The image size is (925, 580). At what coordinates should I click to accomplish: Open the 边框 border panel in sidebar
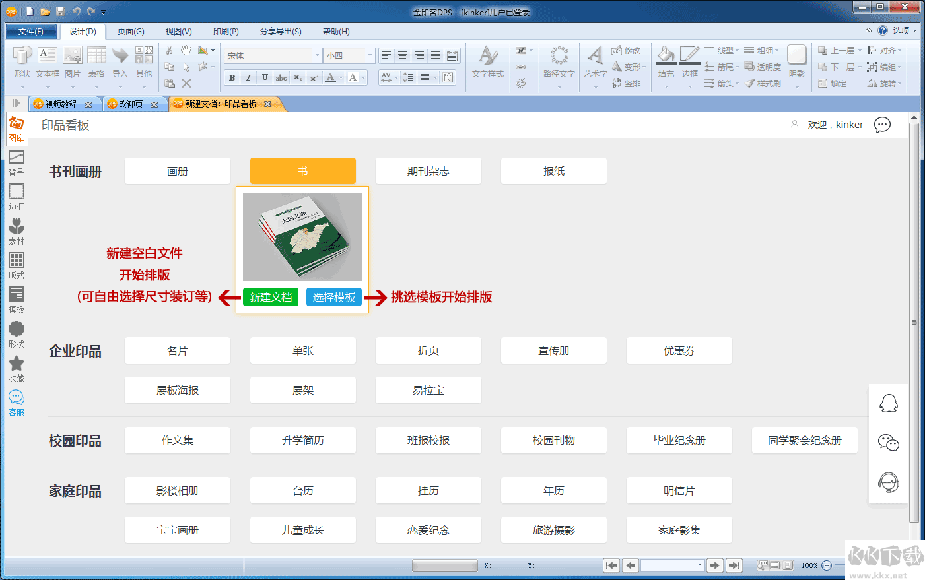[17, 197]
